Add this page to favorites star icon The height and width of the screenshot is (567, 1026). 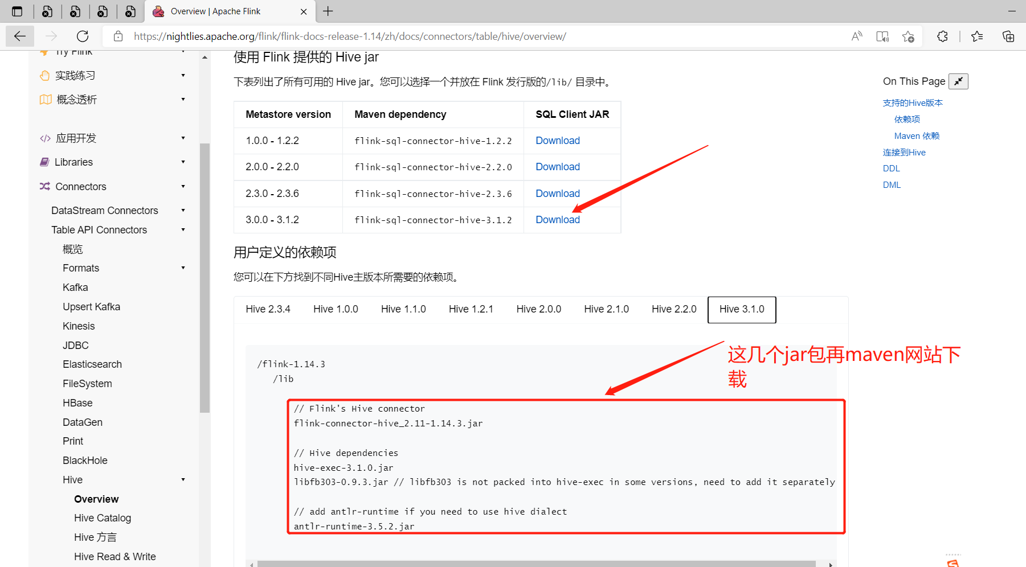[908, 36]
